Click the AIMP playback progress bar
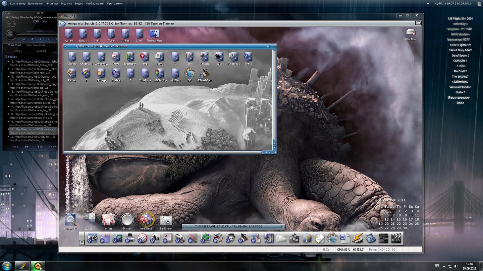 (36, 34)
